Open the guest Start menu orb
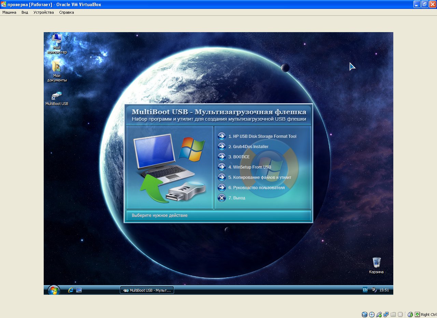The width and height of the screenshot is (437, 318). pyautogui.click(x=54, y=290)
